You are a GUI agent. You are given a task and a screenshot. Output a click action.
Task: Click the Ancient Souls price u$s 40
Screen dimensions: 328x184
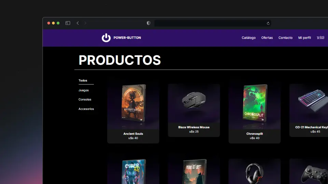coord(133,138)
